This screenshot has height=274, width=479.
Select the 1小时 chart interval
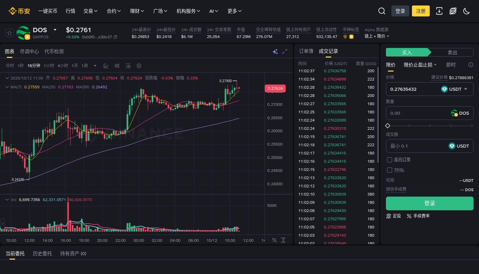pyautogui.click(x=49, y=66)
